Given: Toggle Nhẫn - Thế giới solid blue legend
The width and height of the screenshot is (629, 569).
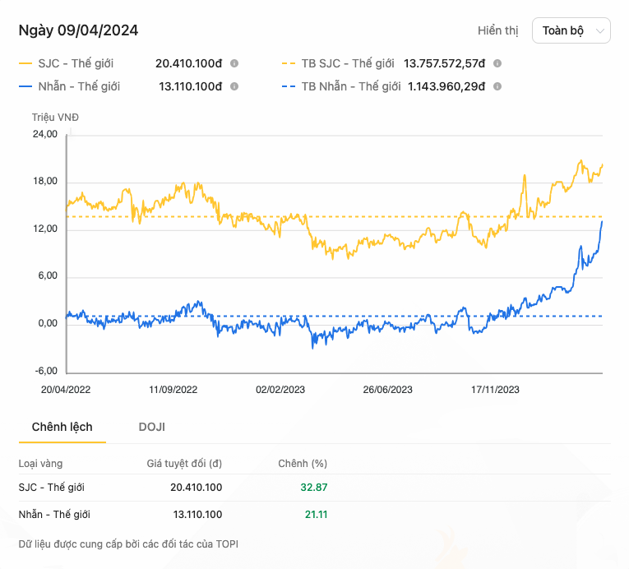Looking at the screenshot, I should pyautogui.click(x=69, y=86).
